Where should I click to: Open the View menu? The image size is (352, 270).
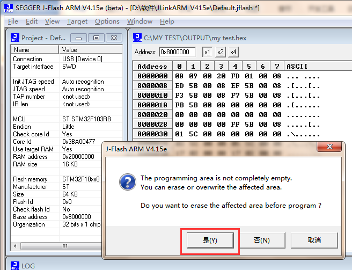(52, 21)
